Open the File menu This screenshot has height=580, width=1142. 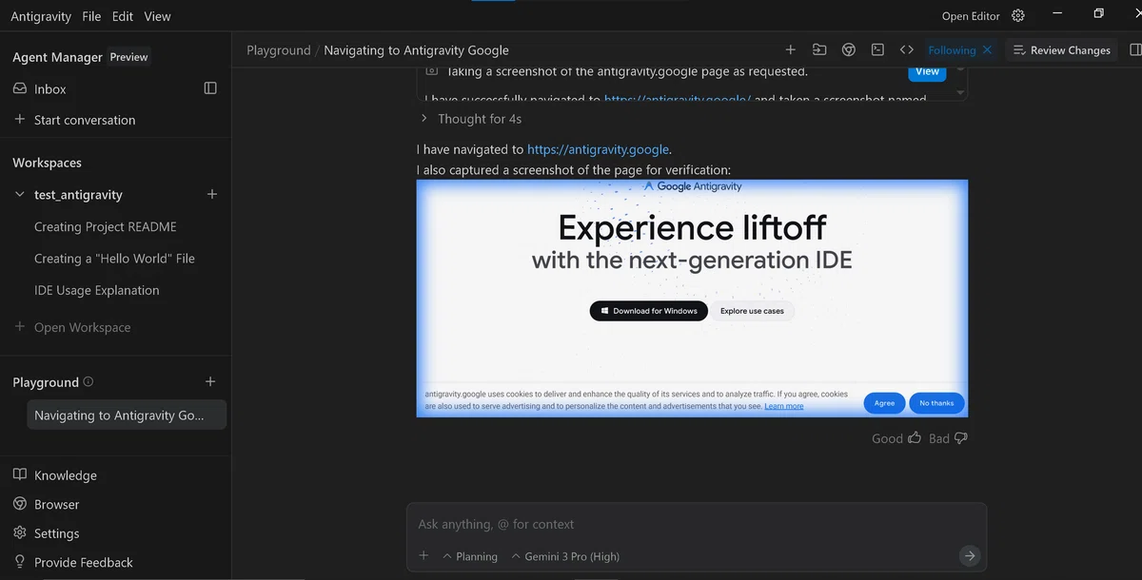tap(91, 16)
